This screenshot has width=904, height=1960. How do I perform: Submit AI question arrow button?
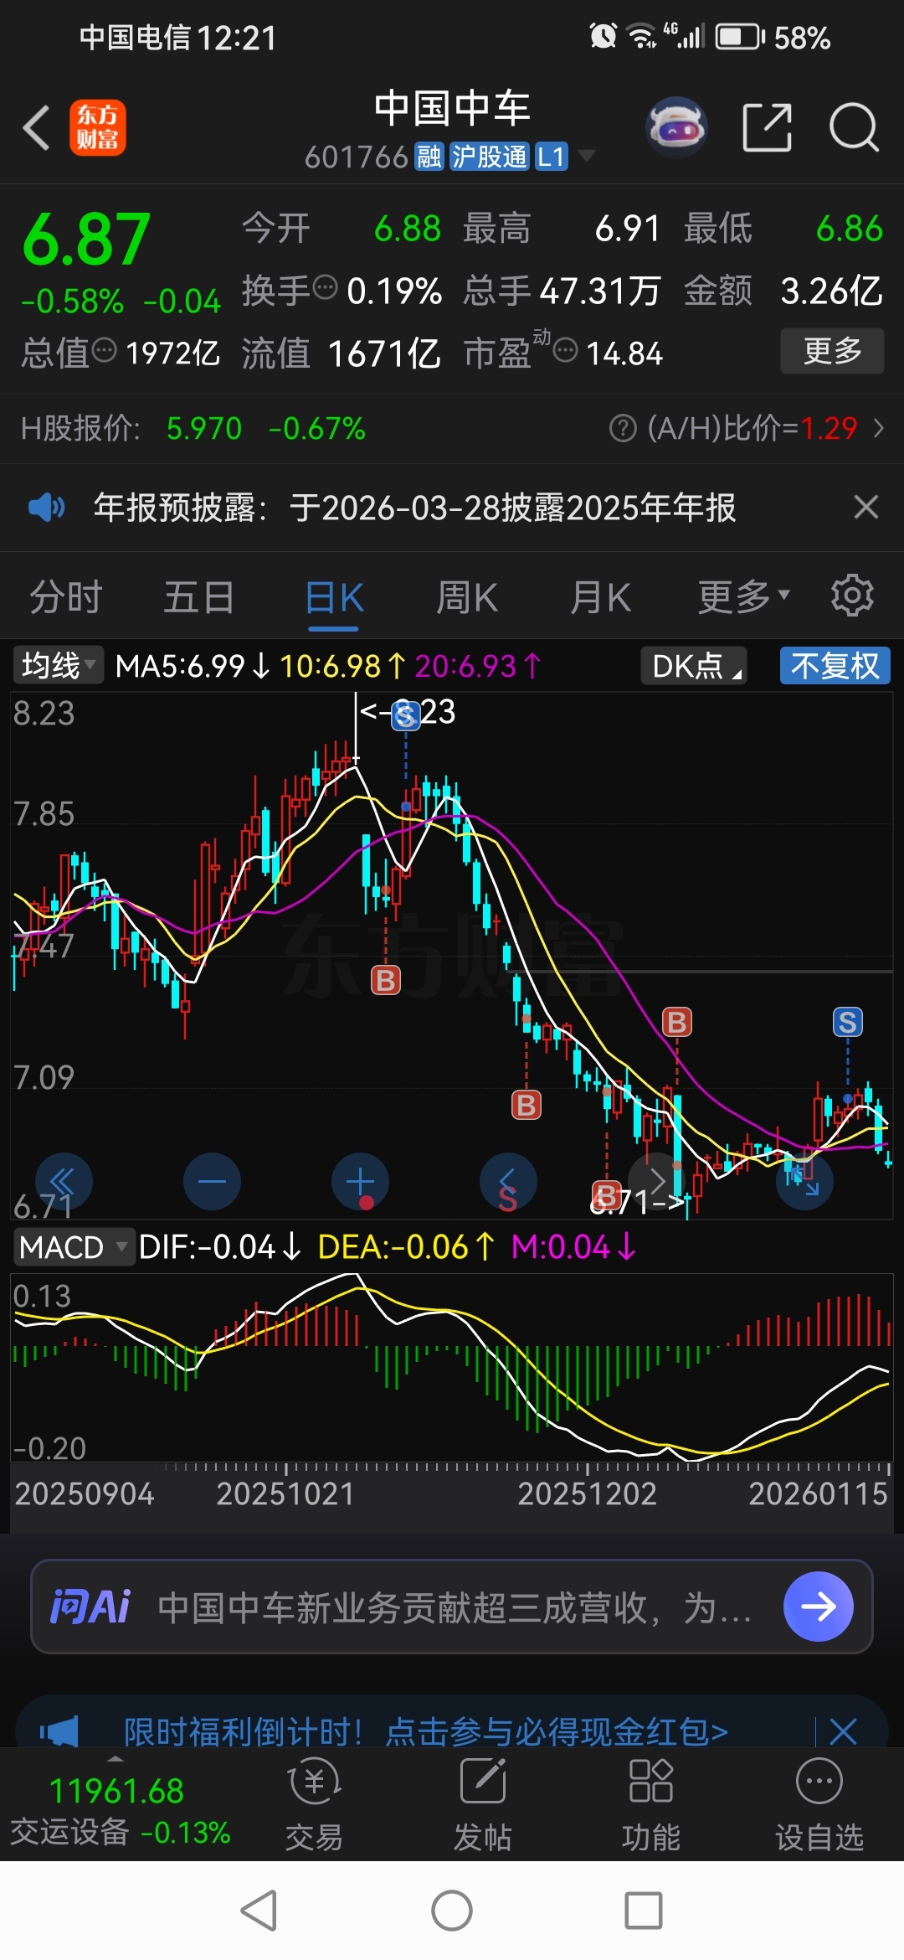tap(818, 1607)
